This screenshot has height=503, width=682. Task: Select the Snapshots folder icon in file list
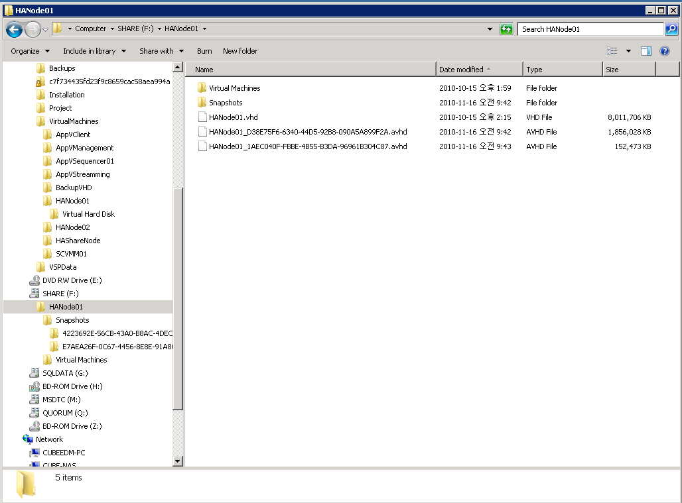(202, 103)
